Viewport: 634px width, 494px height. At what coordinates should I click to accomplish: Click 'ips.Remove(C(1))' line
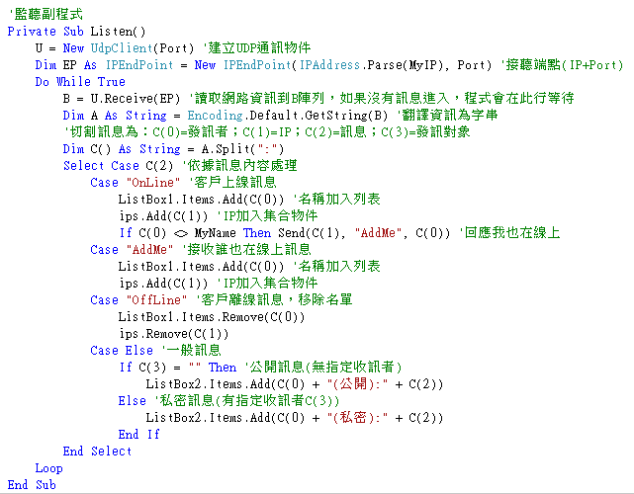(173, 334)
